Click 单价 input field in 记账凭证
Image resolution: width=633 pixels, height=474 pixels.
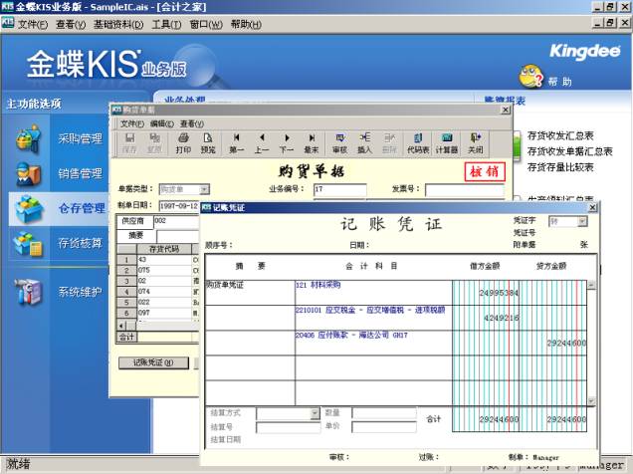pos(384,427)
